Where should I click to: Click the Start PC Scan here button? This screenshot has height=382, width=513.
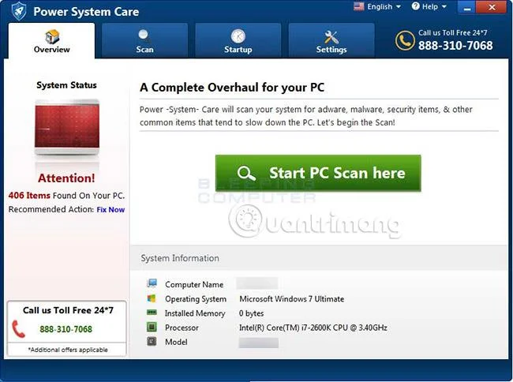pyautogui.click(x=318, y=173)
